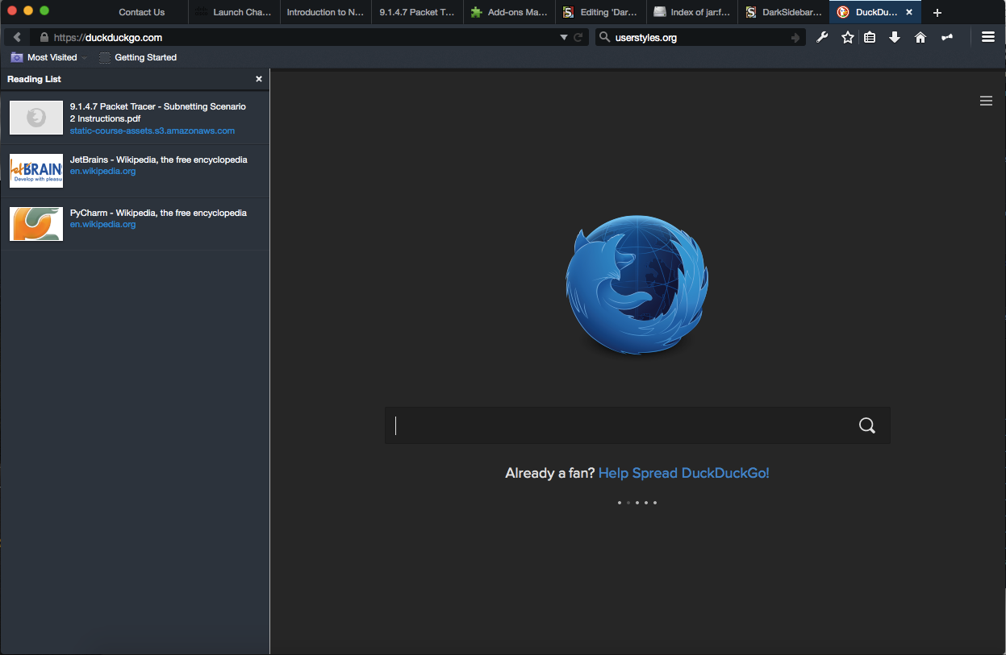This screenshot has height=655, width=1006.
Task: Click the Index of jar tab drive icon
Action: (660, 12)
